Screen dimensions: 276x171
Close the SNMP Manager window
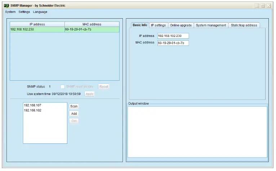click(x=268, y=6)
